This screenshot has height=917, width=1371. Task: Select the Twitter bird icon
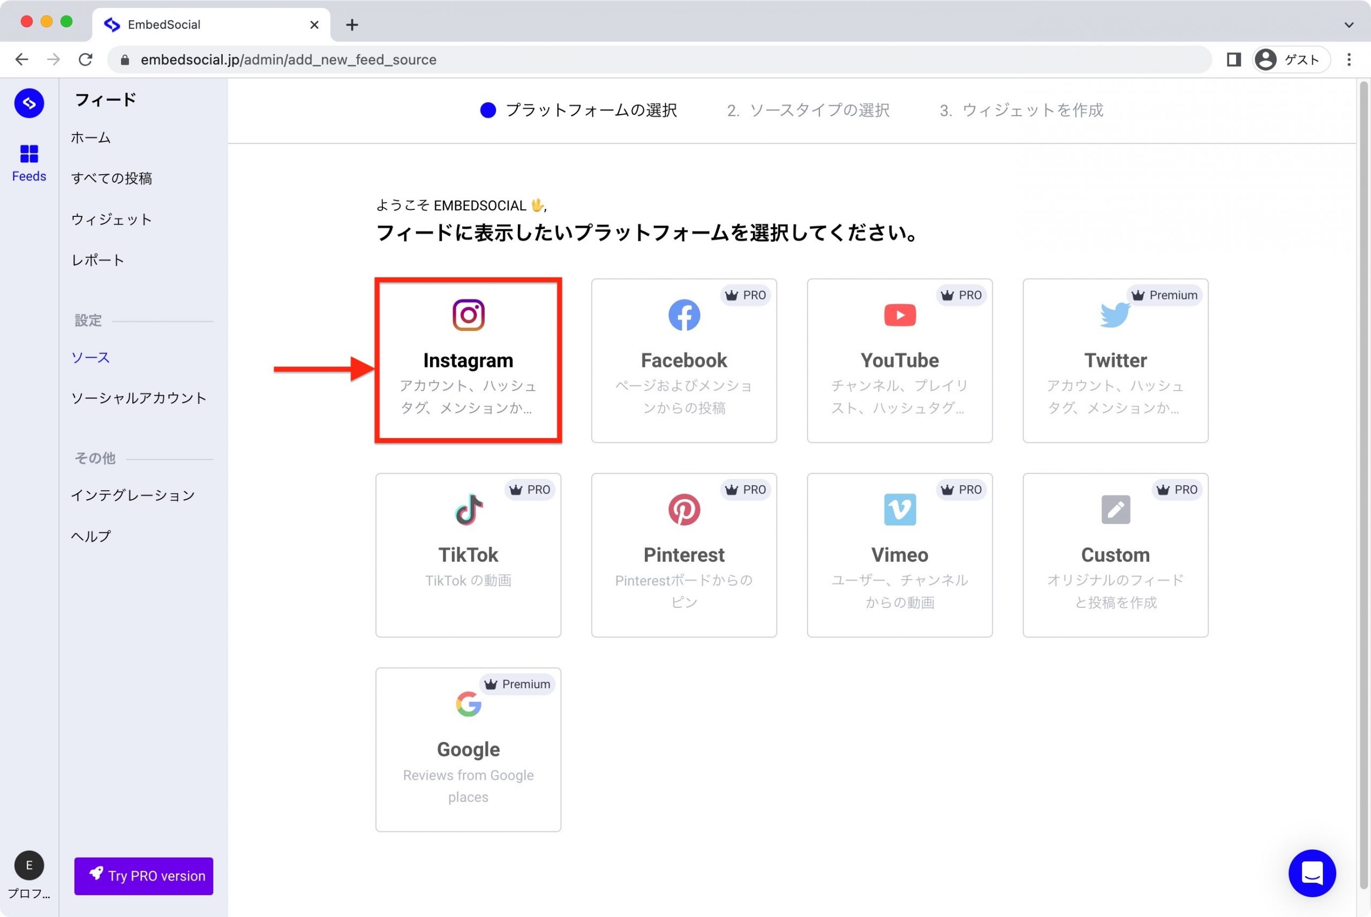[x=1114, y=315]
